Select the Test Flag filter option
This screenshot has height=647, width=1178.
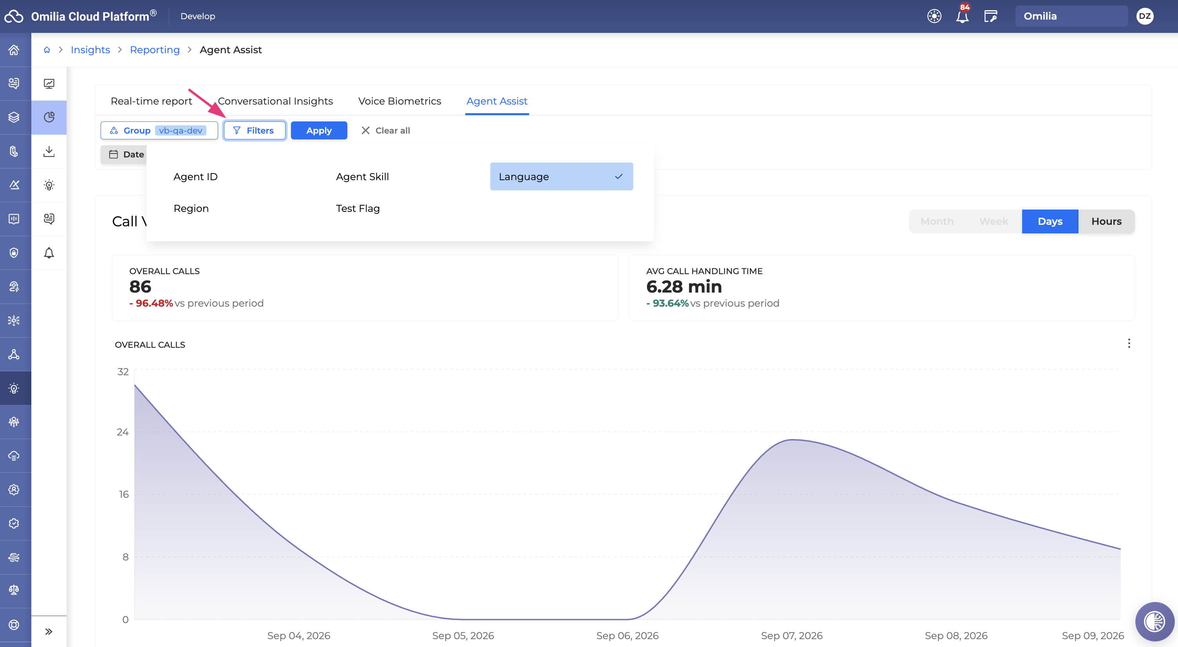[358, 208]
